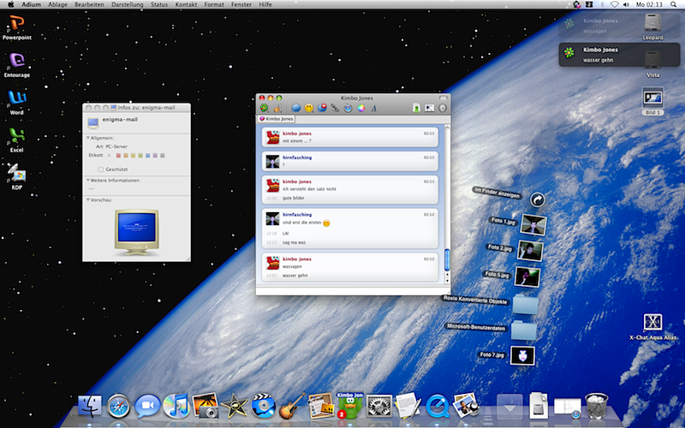This screenshot has width=685, height=428.
Task: Open Foto 5.jpg from the stack
Action: point(527,277)
